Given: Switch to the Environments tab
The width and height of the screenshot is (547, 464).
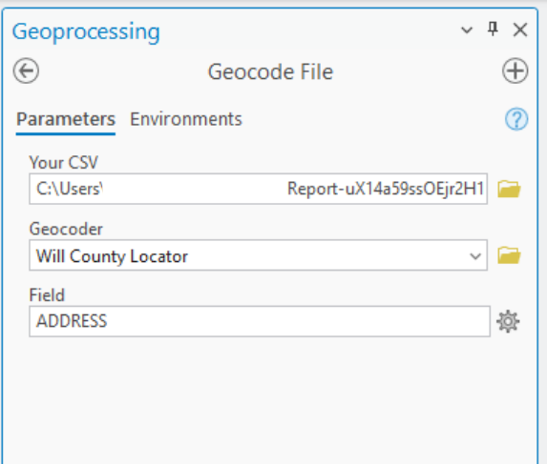Looking at the screenshot, I should pyautogui.click(x=185, y=119).
